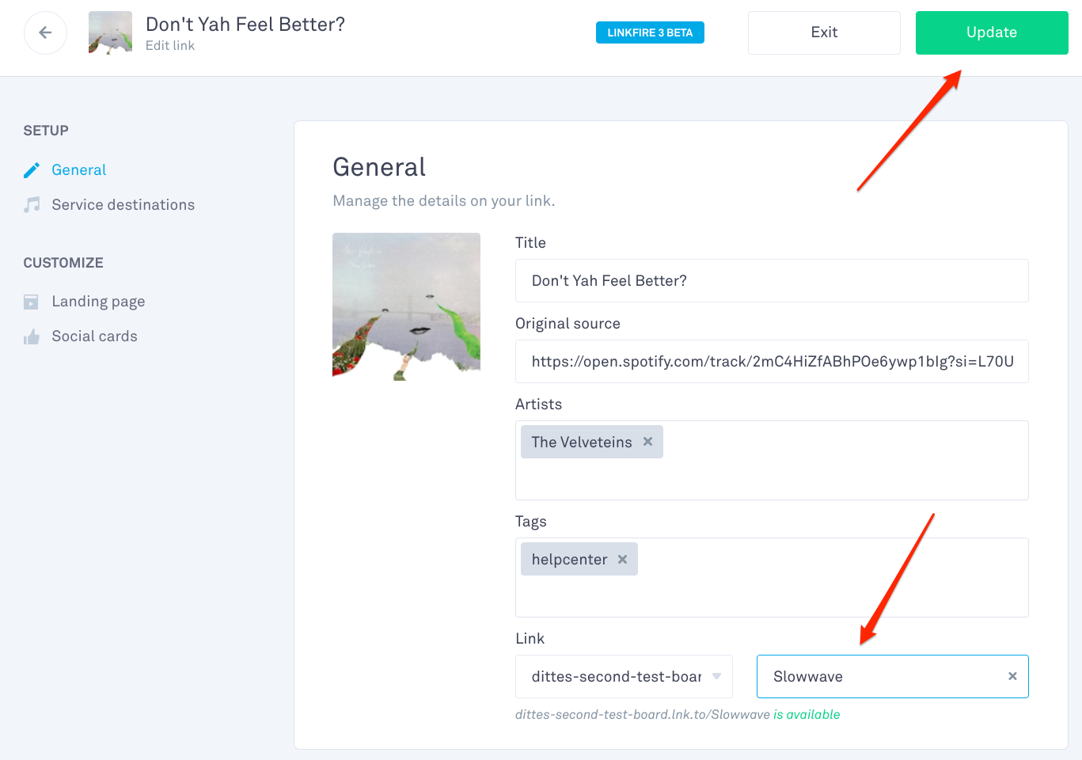The height and width of the screenshot is (760, 1082).
Task: Click the small header artwork thumbnail
Action: click(x=110, y=32)
